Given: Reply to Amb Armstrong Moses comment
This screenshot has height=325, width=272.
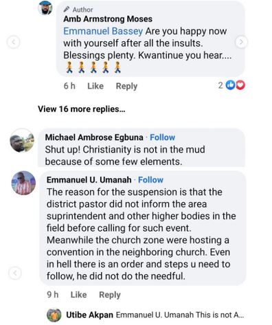Looking at the screenshot, I should (126, 86).
